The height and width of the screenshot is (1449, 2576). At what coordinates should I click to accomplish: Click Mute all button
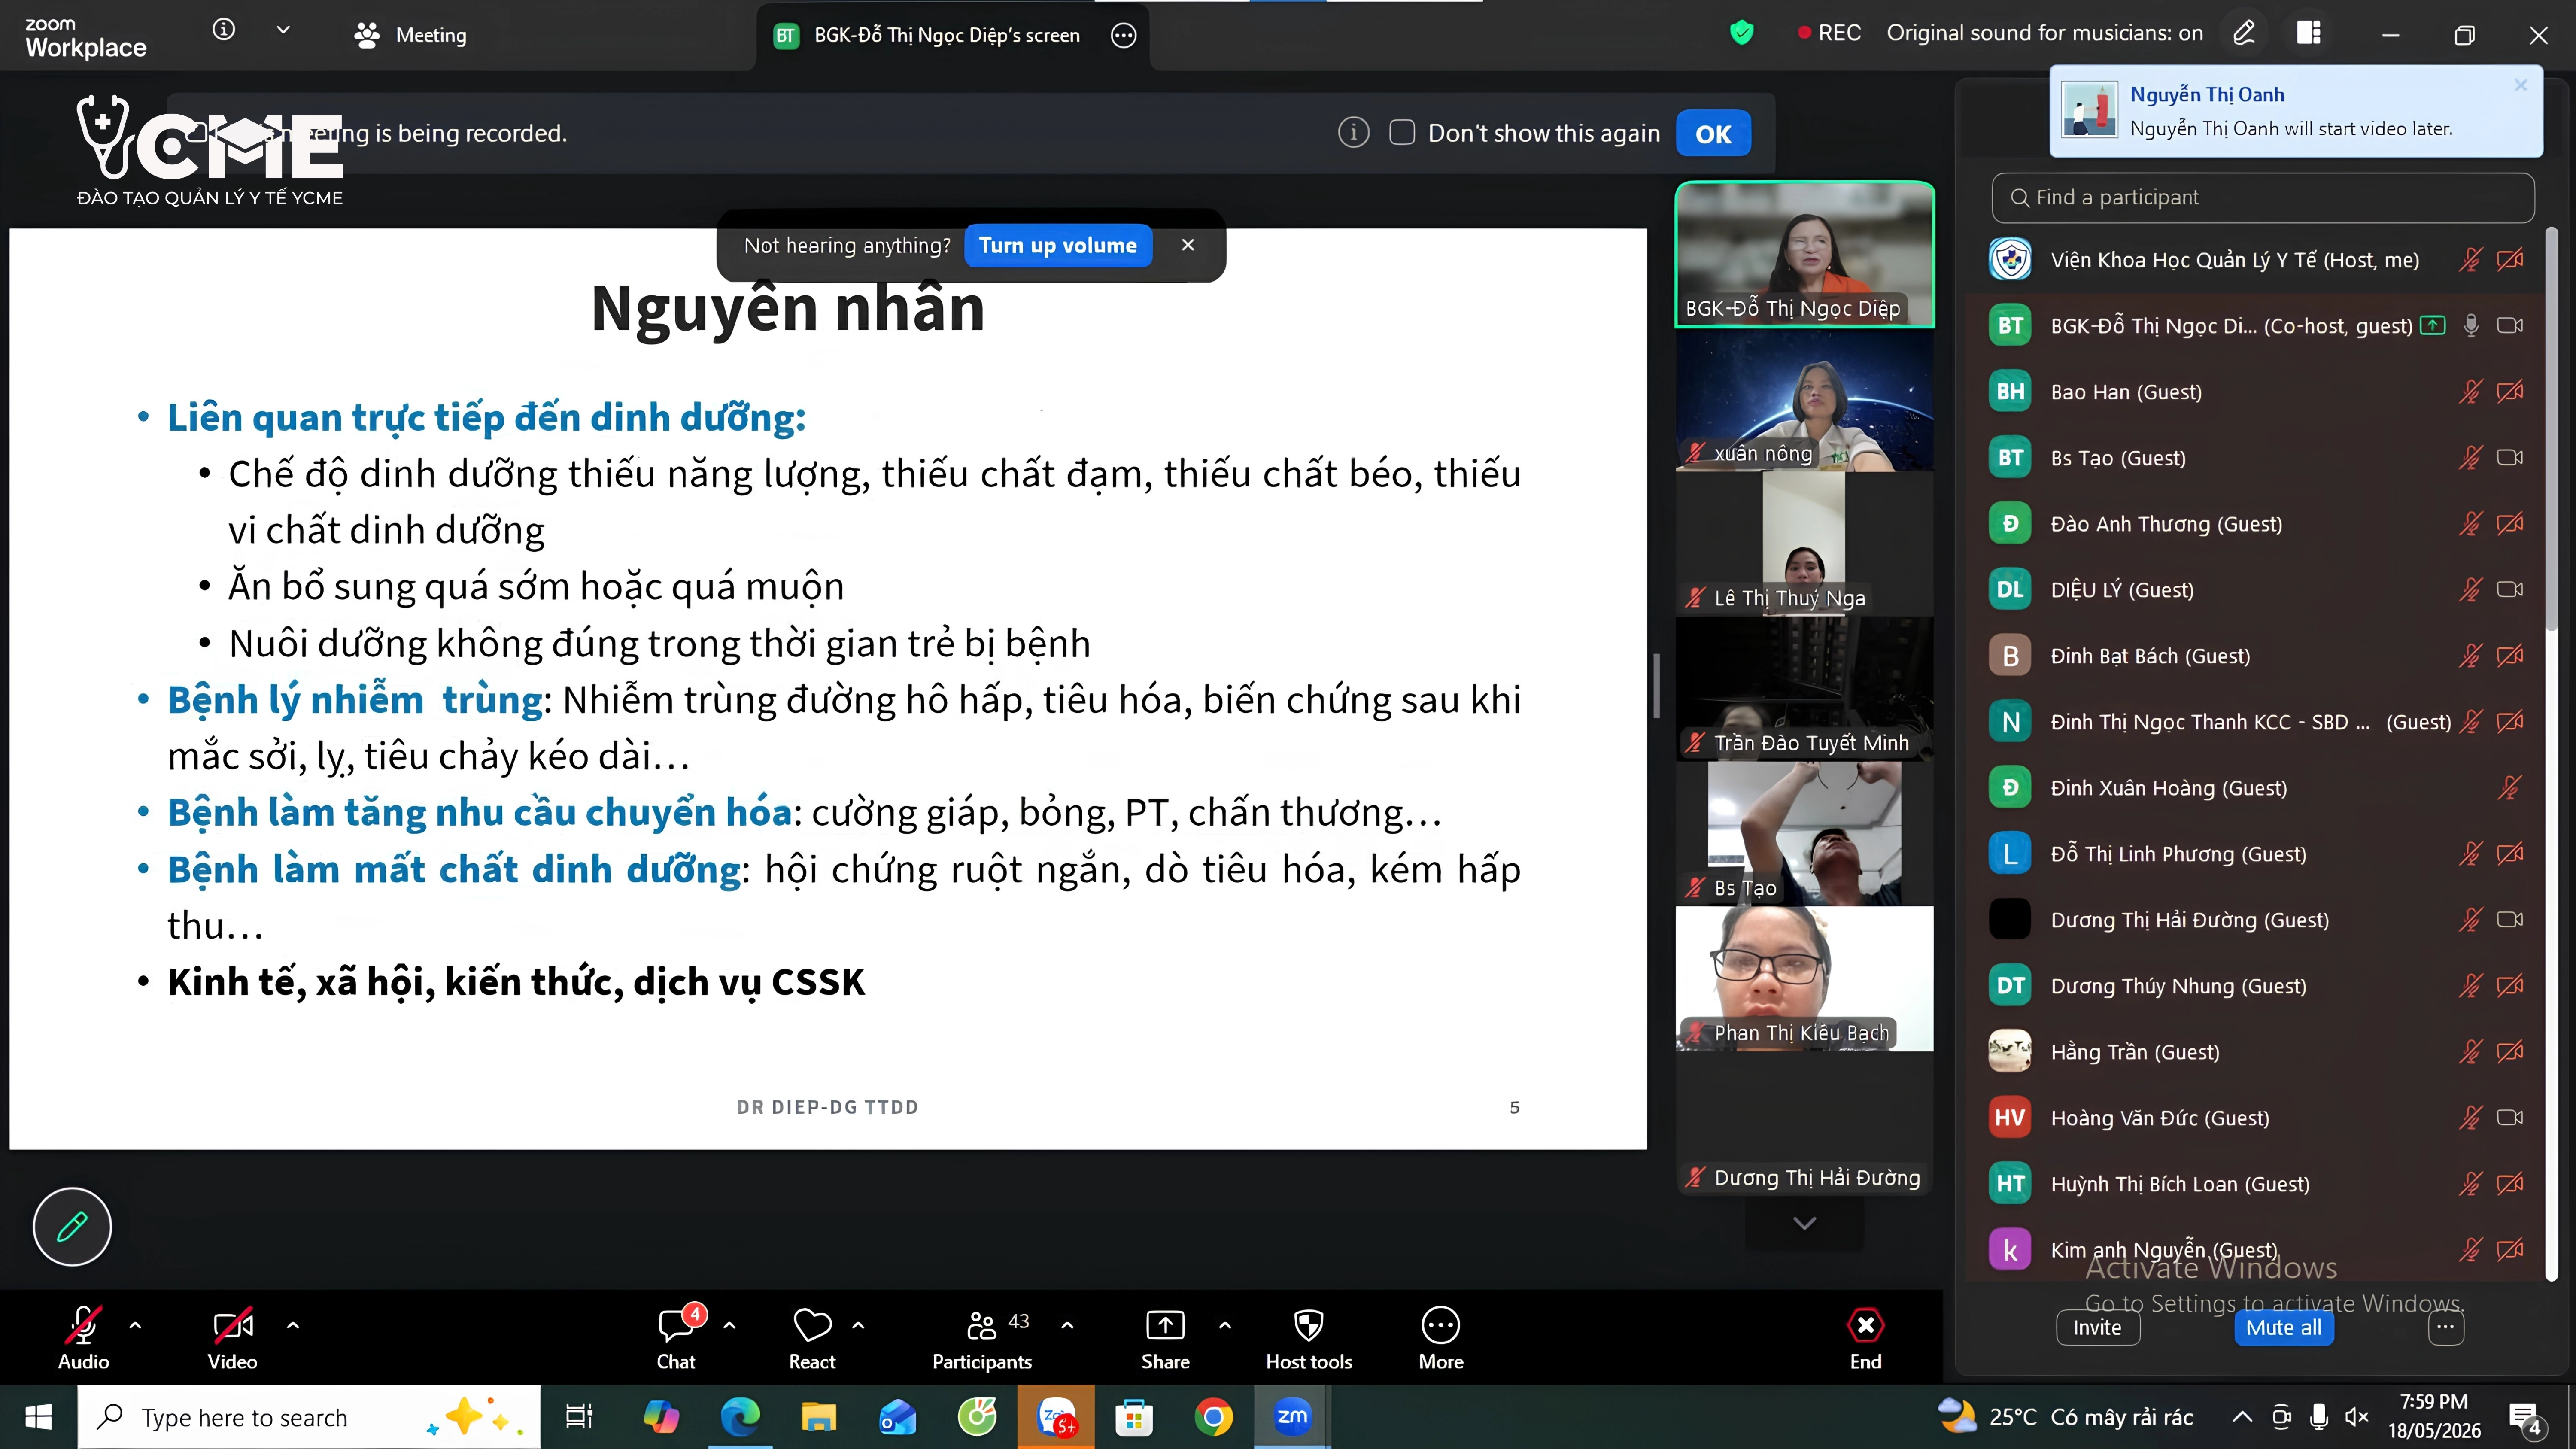(x=2284, y=1327)
